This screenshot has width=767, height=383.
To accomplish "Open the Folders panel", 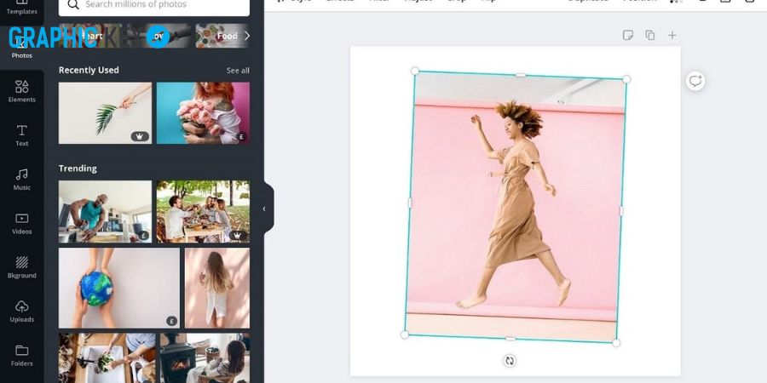I will [22, 355].
